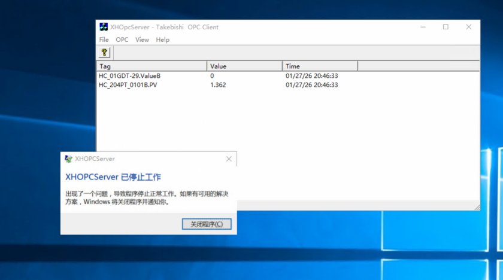Image resolution: width=503 pixels, height=280 pixels.
Task: Open the File menu
Action: point(104,39)
